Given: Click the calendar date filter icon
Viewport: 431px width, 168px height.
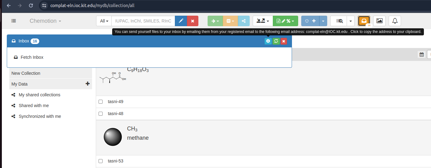Looking at the screenshot, I should pyautogui.click(x=421, y=54).
